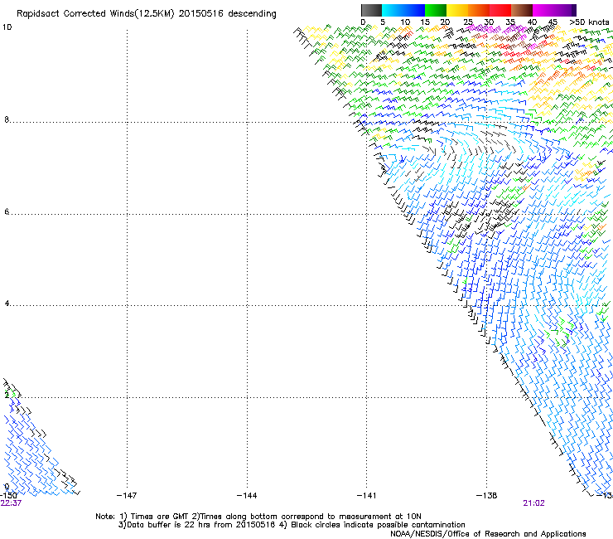Click the red 30-35 knots color band
The height and width of the screenshot is (539, 613).
500,10
